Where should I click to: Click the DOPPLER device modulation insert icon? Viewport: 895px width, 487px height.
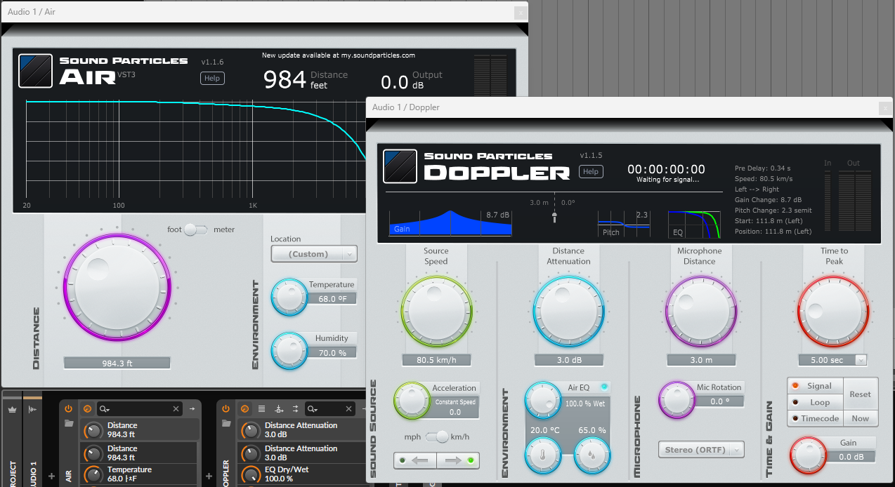click(x=279, y=408)
